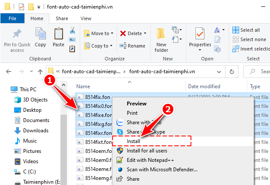Choose Share at bottom of context menu

[133, 179]
